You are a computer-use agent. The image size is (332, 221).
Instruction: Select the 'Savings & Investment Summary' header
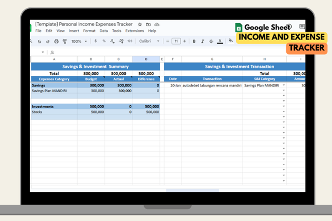pos(95,67)
